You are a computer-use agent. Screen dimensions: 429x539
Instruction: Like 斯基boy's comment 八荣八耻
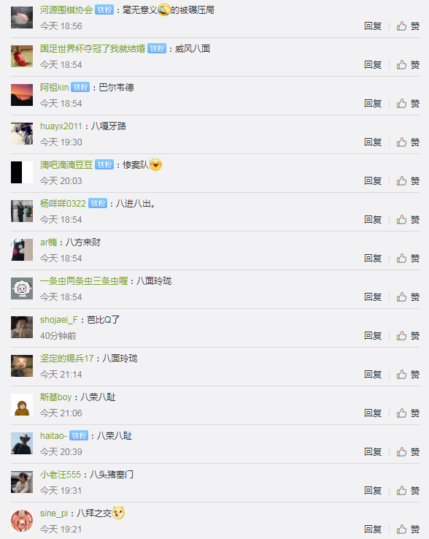click(408, 413)
